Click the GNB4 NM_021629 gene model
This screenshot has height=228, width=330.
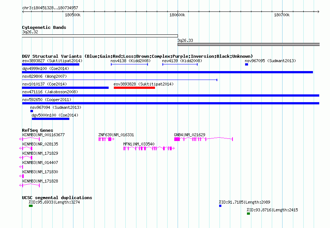(203, 139)
